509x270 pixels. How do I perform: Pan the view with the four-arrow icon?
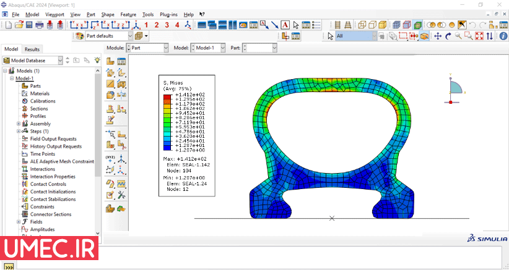tap(438, 36)
